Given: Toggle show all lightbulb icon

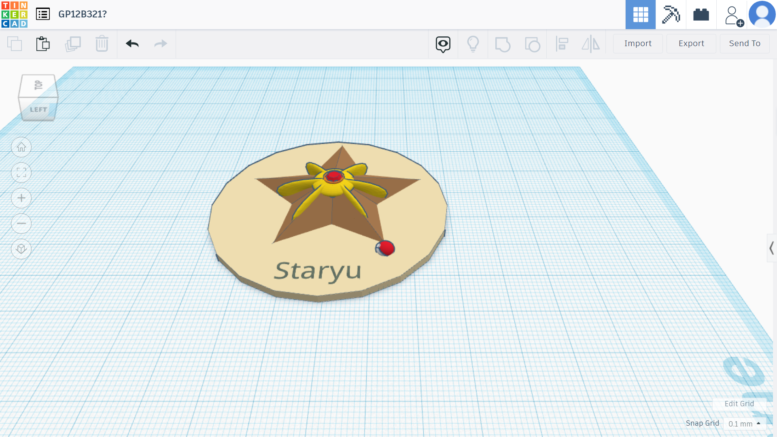Looking at the screenshot, I should pyautogui.click(x=473, y=44).
